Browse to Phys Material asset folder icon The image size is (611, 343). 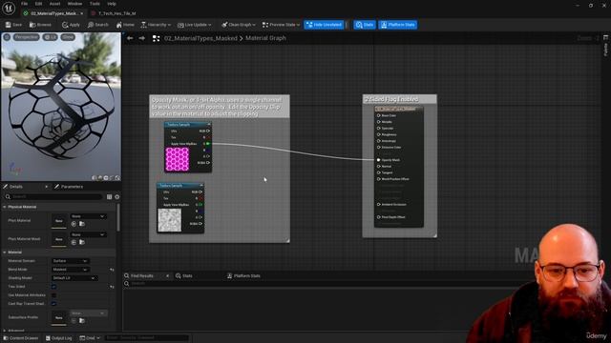point(82,224)
